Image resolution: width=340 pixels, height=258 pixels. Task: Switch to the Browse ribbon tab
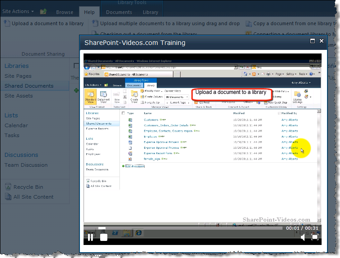pos(65,12)
